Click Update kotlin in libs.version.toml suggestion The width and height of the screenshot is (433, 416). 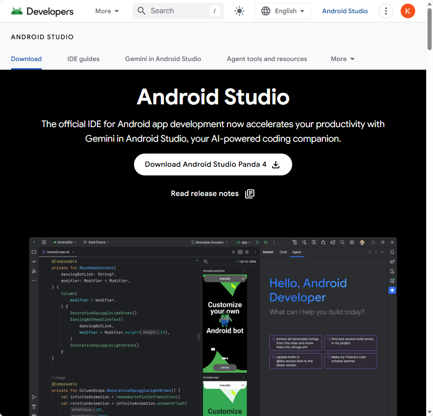tap(295, 361)
